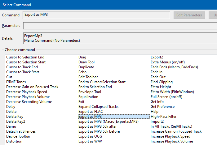Select the Distortion command
Viewport: 217px width, 145px height.
click(x=14, y=141)
